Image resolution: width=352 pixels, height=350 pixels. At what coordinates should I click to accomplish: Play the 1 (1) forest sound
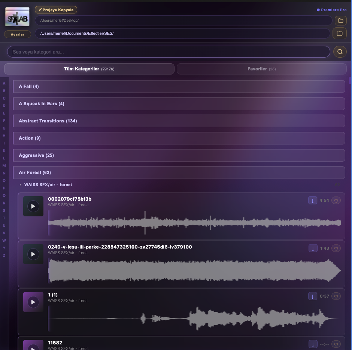(x=33, y=302)
